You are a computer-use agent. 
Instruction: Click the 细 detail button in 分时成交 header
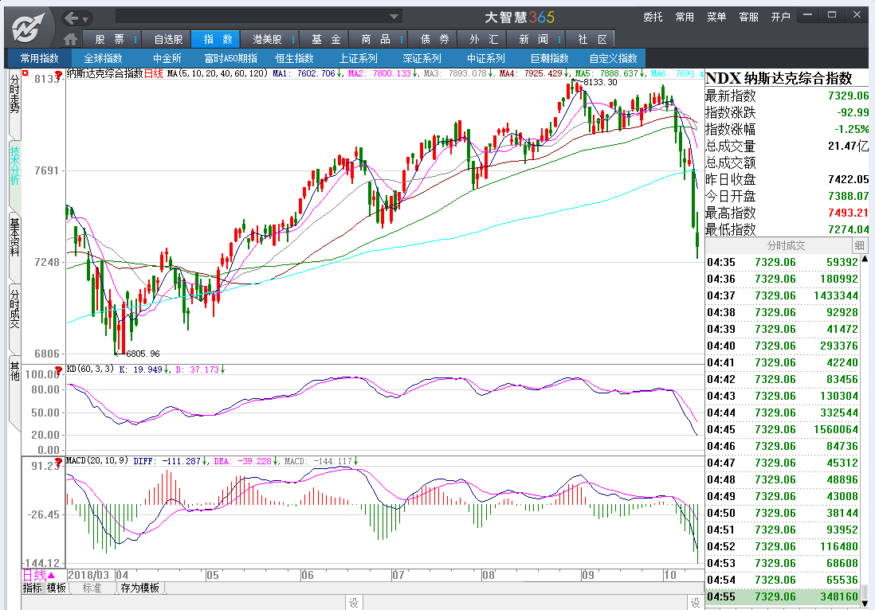[859, 245]
